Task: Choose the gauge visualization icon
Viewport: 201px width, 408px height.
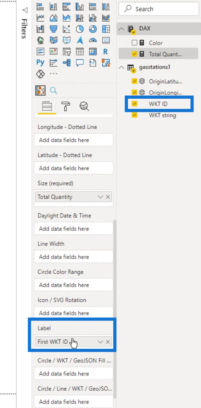Action: point(93,40)
